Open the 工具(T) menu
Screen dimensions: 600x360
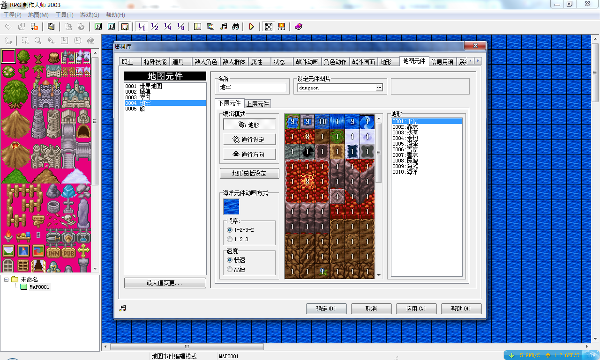click(64, 15)
